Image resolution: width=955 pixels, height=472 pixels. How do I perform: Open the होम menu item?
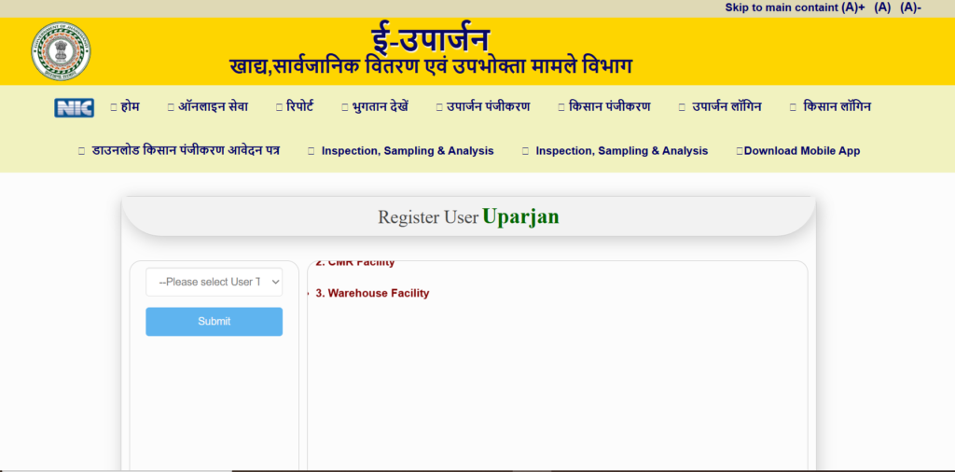pos(125,106)
